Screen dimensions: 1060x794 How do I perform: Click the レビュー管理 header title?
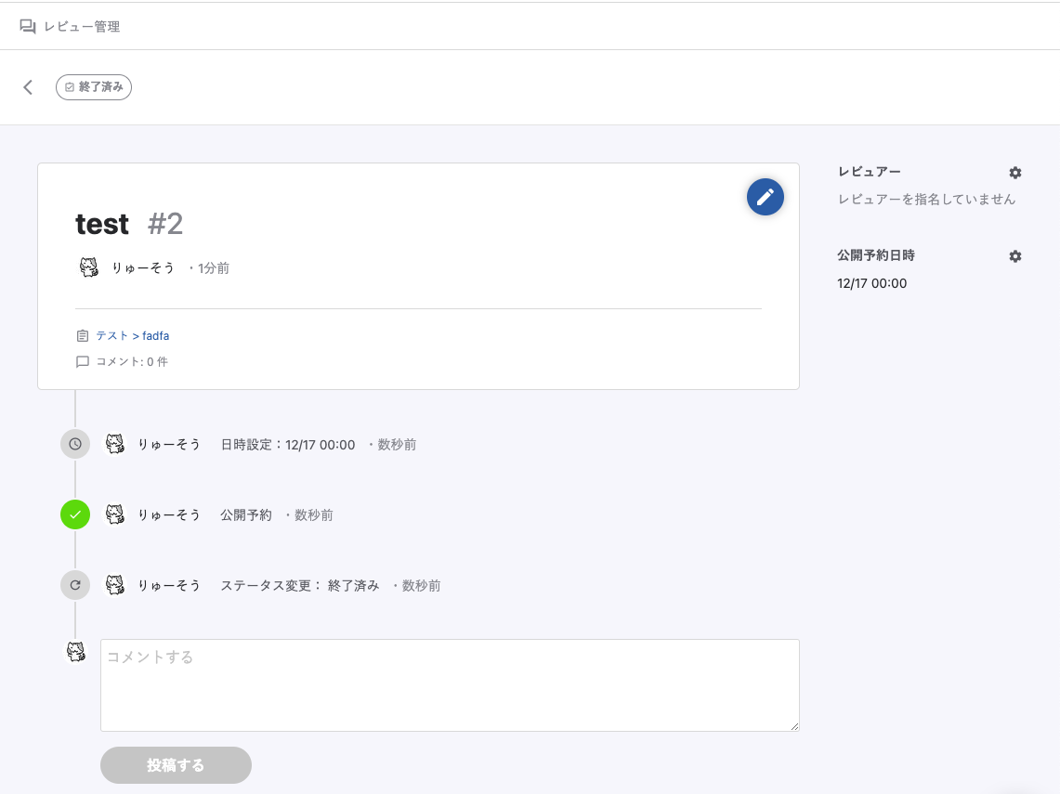(x=82, y=27)
